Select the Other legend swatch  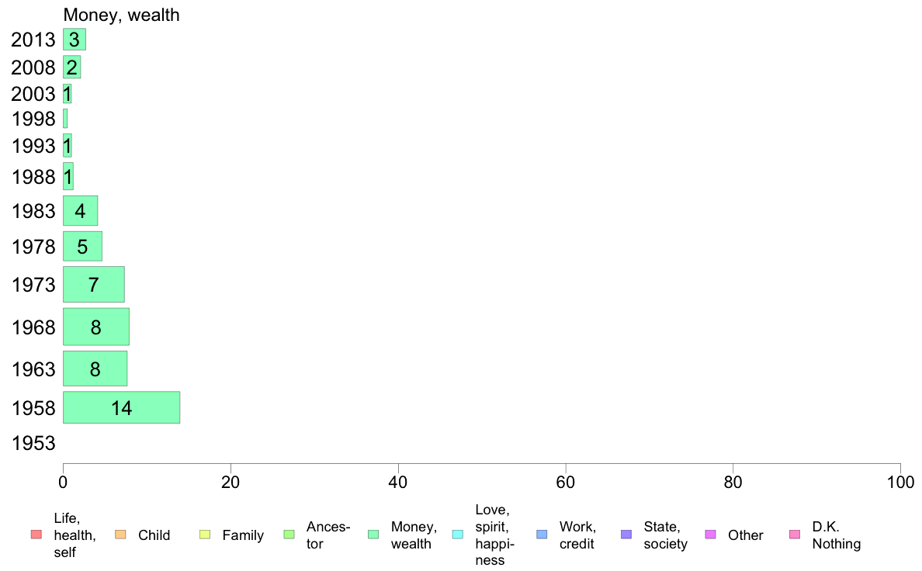pos(710,535)
